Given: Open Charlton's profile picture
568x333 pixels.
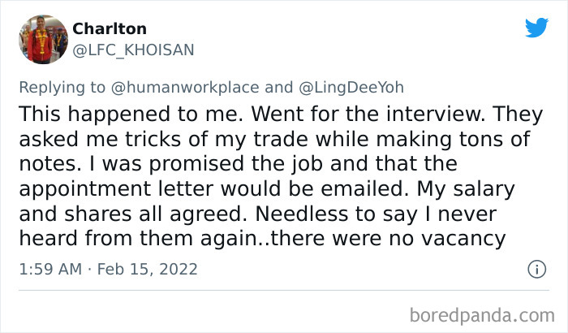Looking at the screenshot, I should tap(42, 38).
